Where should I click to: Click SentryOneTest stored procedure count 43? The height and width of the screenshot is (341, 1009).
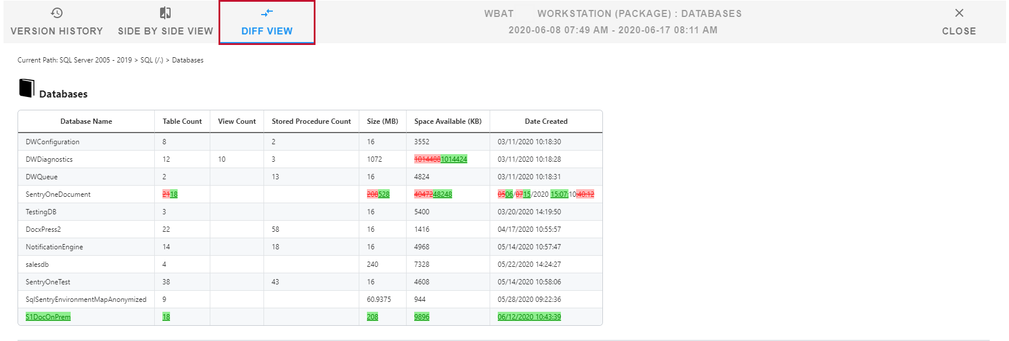(x=275, y=282)
